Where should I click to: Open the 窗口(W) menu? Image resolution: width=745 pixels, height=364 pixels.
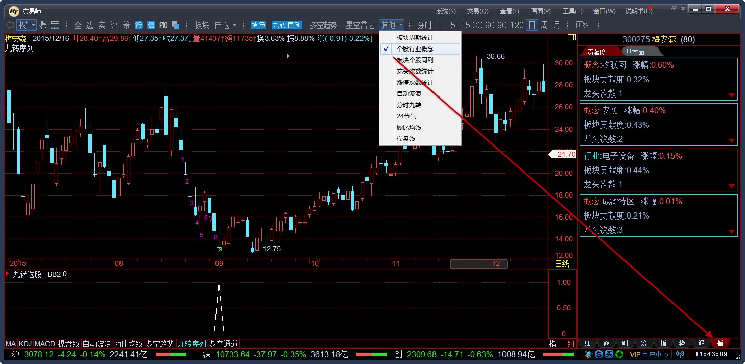click(x=605, y=11)
